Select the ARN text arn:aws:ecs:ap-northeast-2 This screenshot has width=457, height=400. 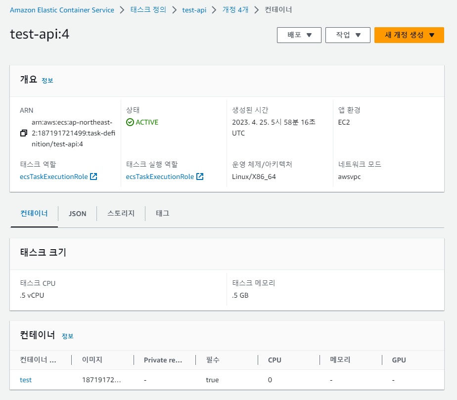click(x=73, y=133)
